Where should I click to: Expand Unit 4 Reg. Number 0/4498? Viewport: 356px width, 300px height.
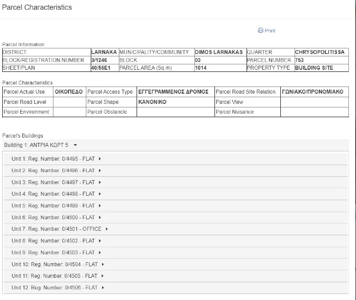[x=56, y=194]
